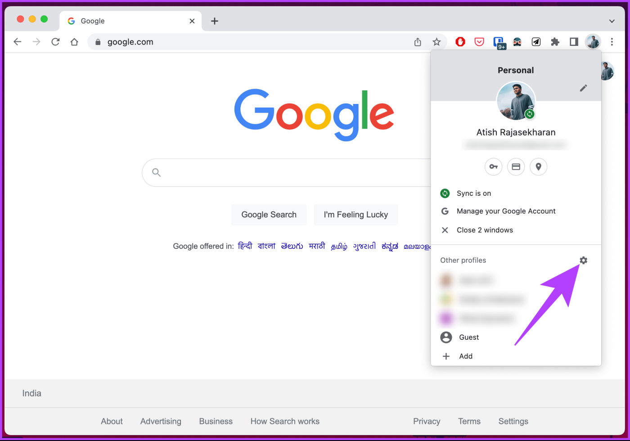Viewport: 630px width, 441px height.
Task: Open profile settings via the gear icon
Action: point(583,260)
